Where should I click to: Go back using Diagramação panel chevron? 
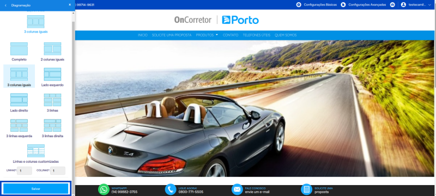[x=5, y=5]
